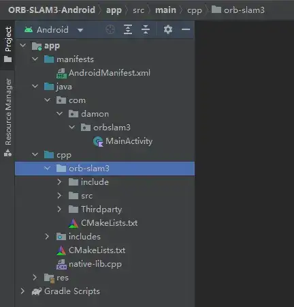Open project view options gear
The width and height of the screenshot is (294, 307).
pos(168,29)
